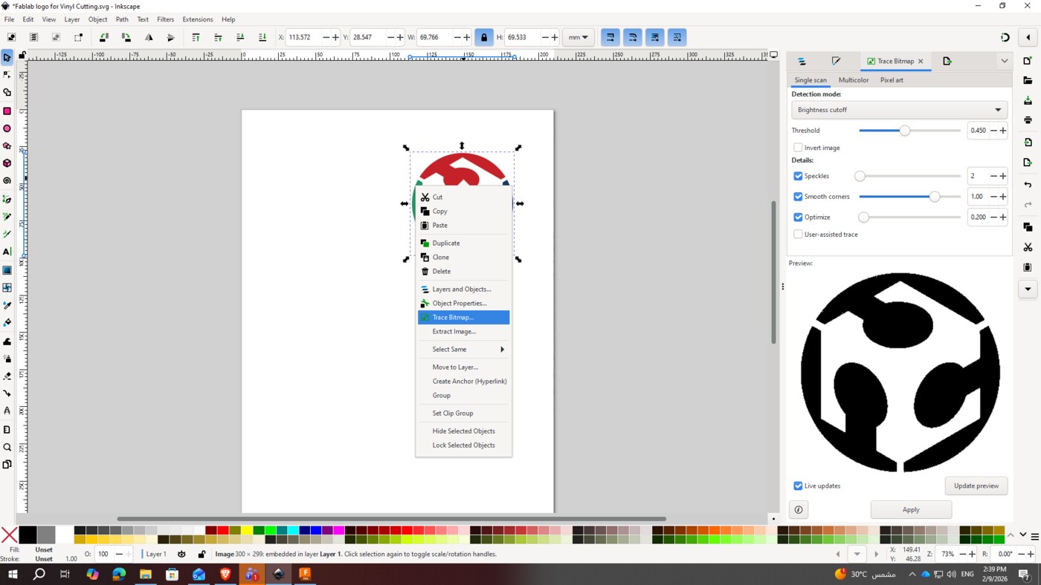Choose Duplicate from context menu
Image resolution: width=1041 pixels, height=585 pixels.
(463, 244)
